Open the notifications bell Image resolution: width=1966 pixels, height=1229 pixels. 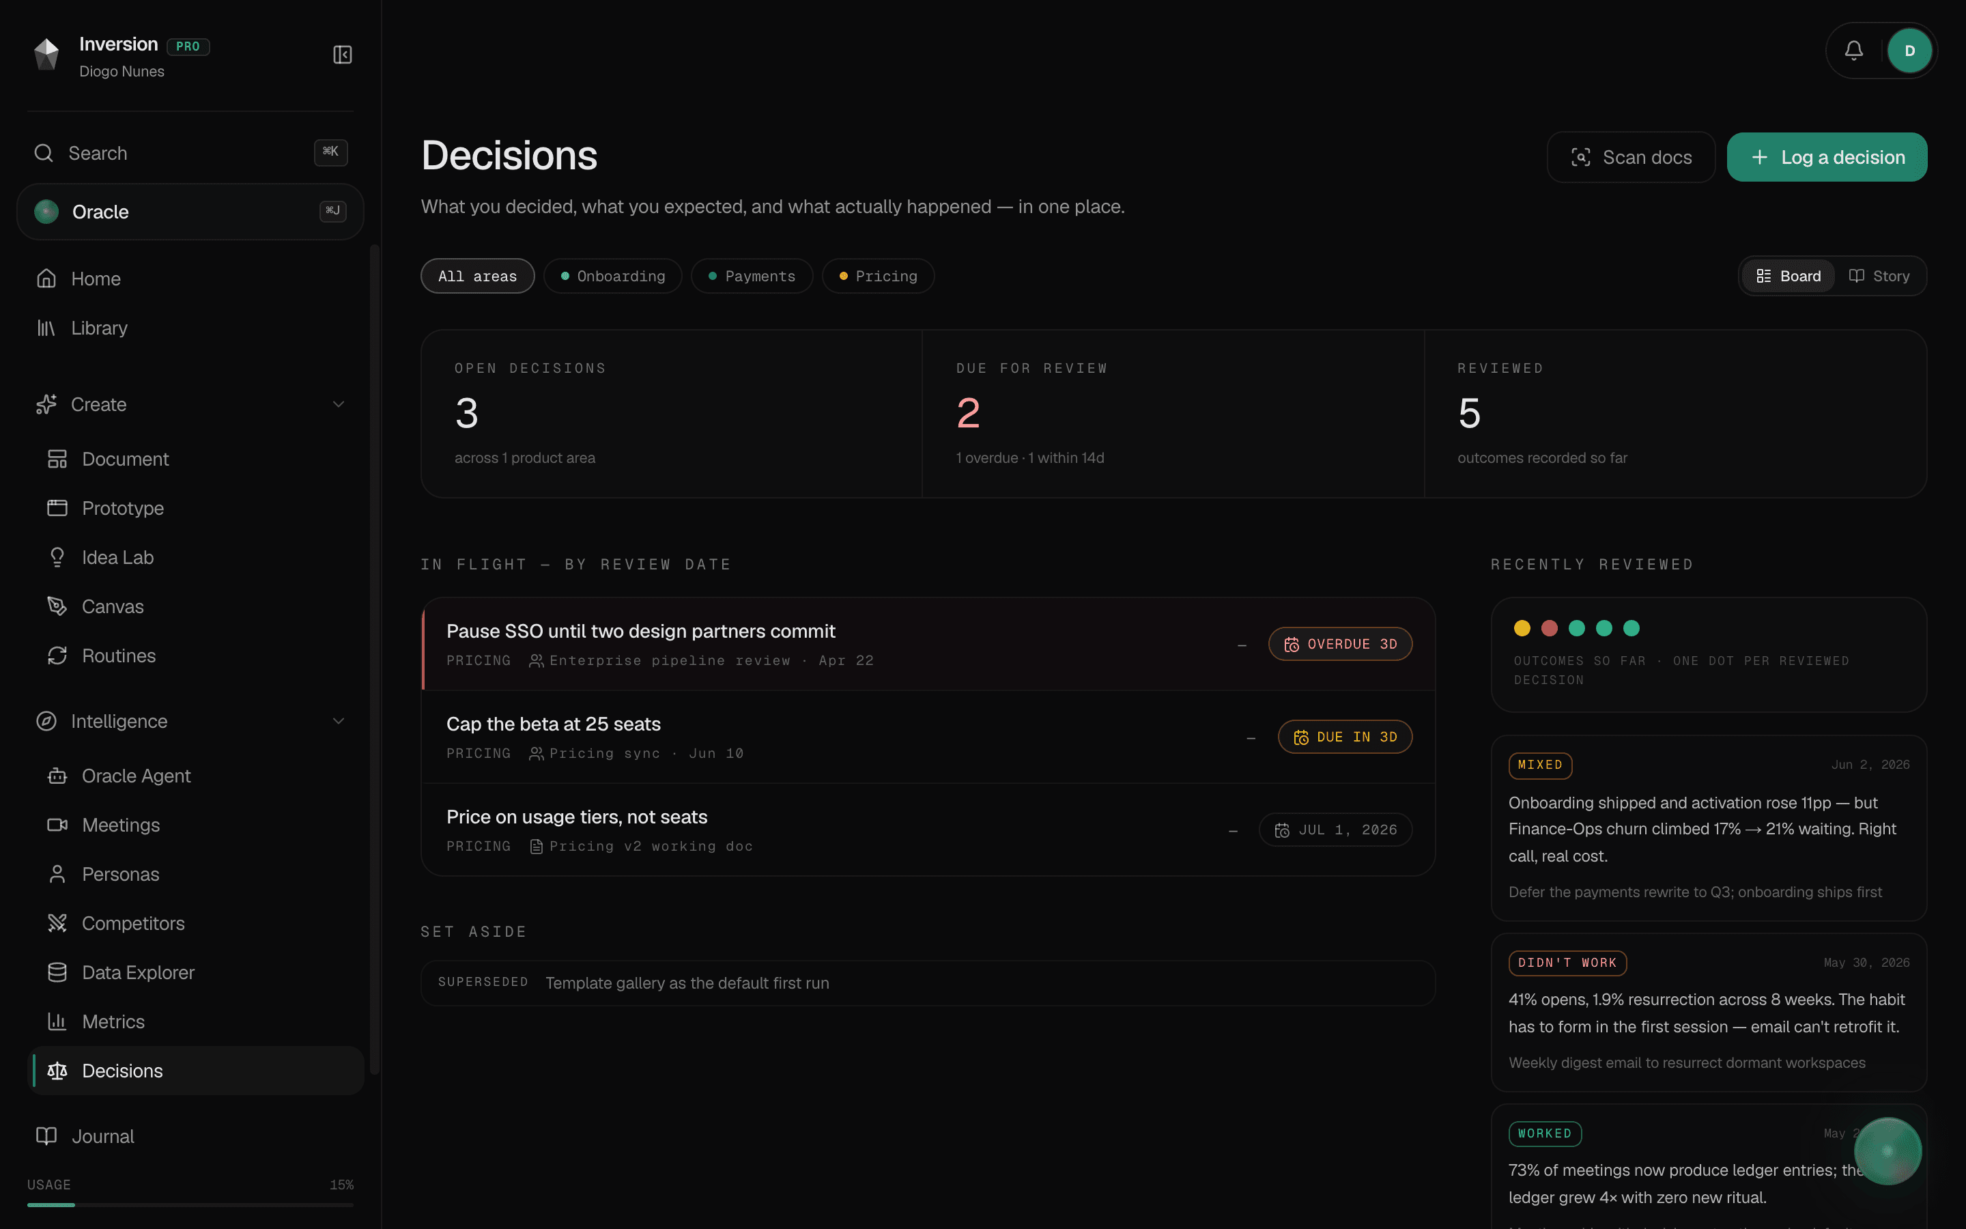[1854, 51]
